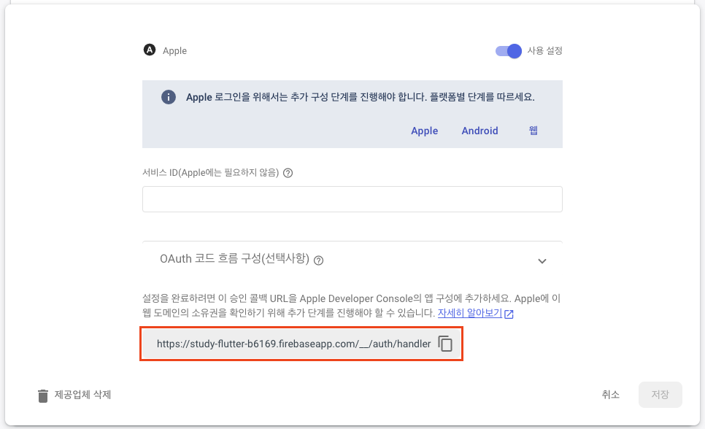Click the external link icon after 자세히 알아보기
Viewport: 705px width, 429px height.
click(509, 314)
